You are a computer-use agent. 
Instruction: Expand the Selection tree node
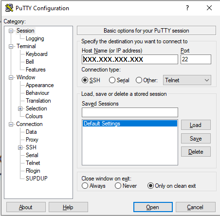(x=20, y=108)
